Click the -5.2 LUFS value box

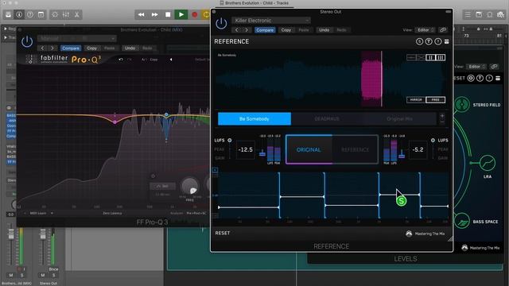point(418,150)
